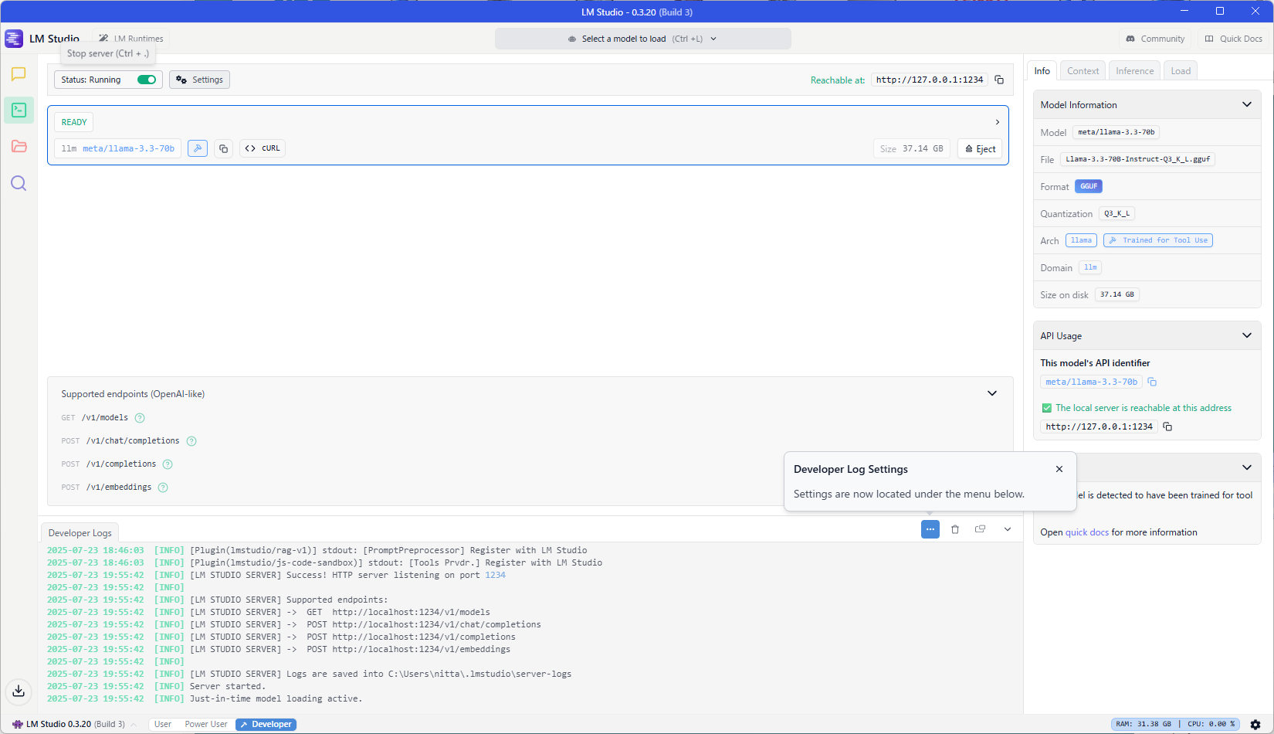
Task: Collapse the Model Information section
Action: (x=1246, y=104)
